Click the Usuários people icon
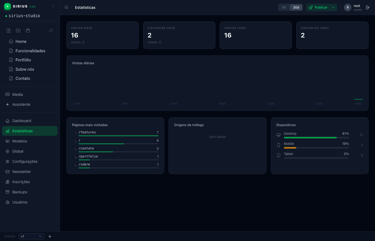This screenshot has height=241, width=375. pyautogui.click(x=7, y=202)
